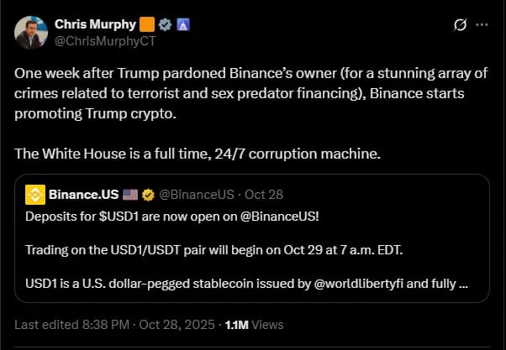Open the Grok explain icon
Screen dimensions: 506x350
[460, 24]
